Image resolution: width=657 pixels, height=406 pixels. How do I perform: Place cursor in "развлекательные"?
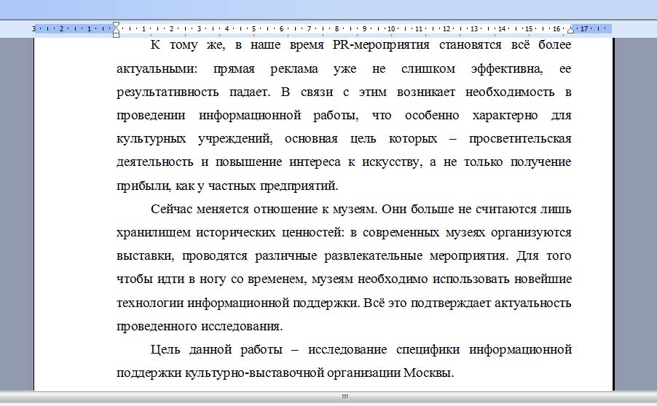[x=374, y=255]
